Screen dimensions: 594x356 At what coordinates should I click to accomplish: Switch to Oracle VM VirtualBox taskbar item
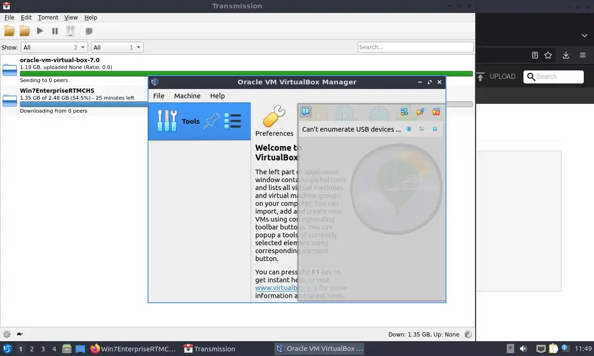click(x=319, y=349)
